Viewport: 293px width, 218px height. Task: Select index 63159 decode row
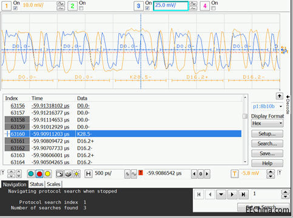tap(123, 127)
